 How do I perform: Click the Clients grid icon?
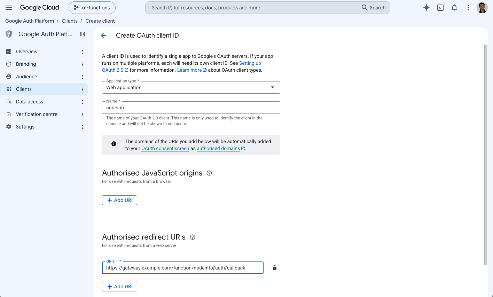pos(9,89)
